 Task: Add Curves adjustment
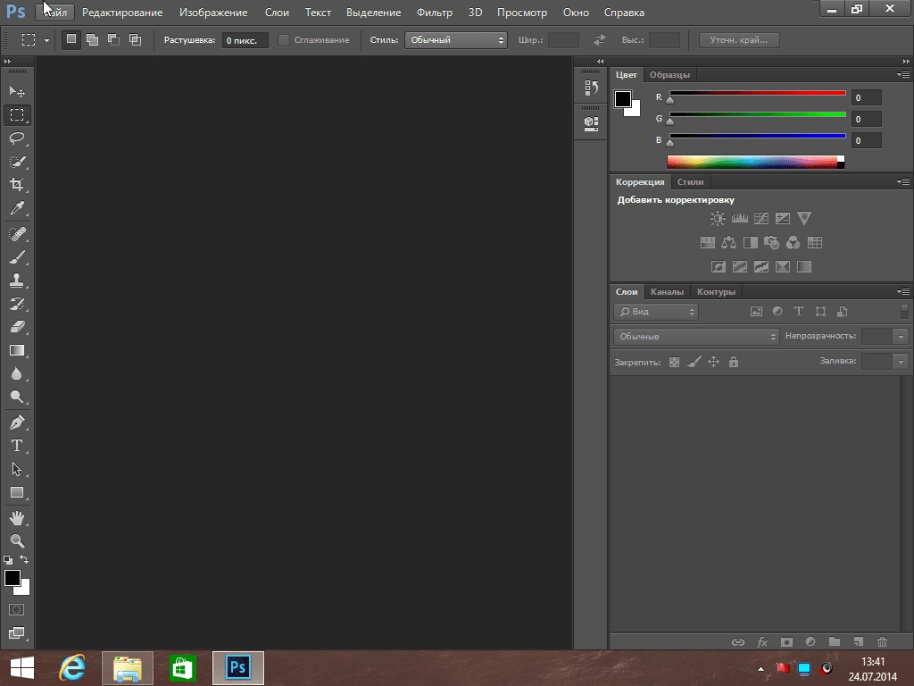761,219
